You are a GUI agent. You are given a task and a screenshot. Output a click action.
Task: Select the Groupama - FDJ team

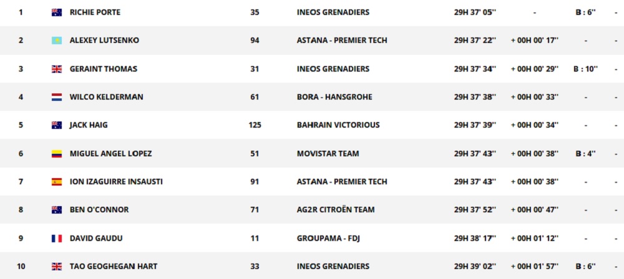coord(328,239)
